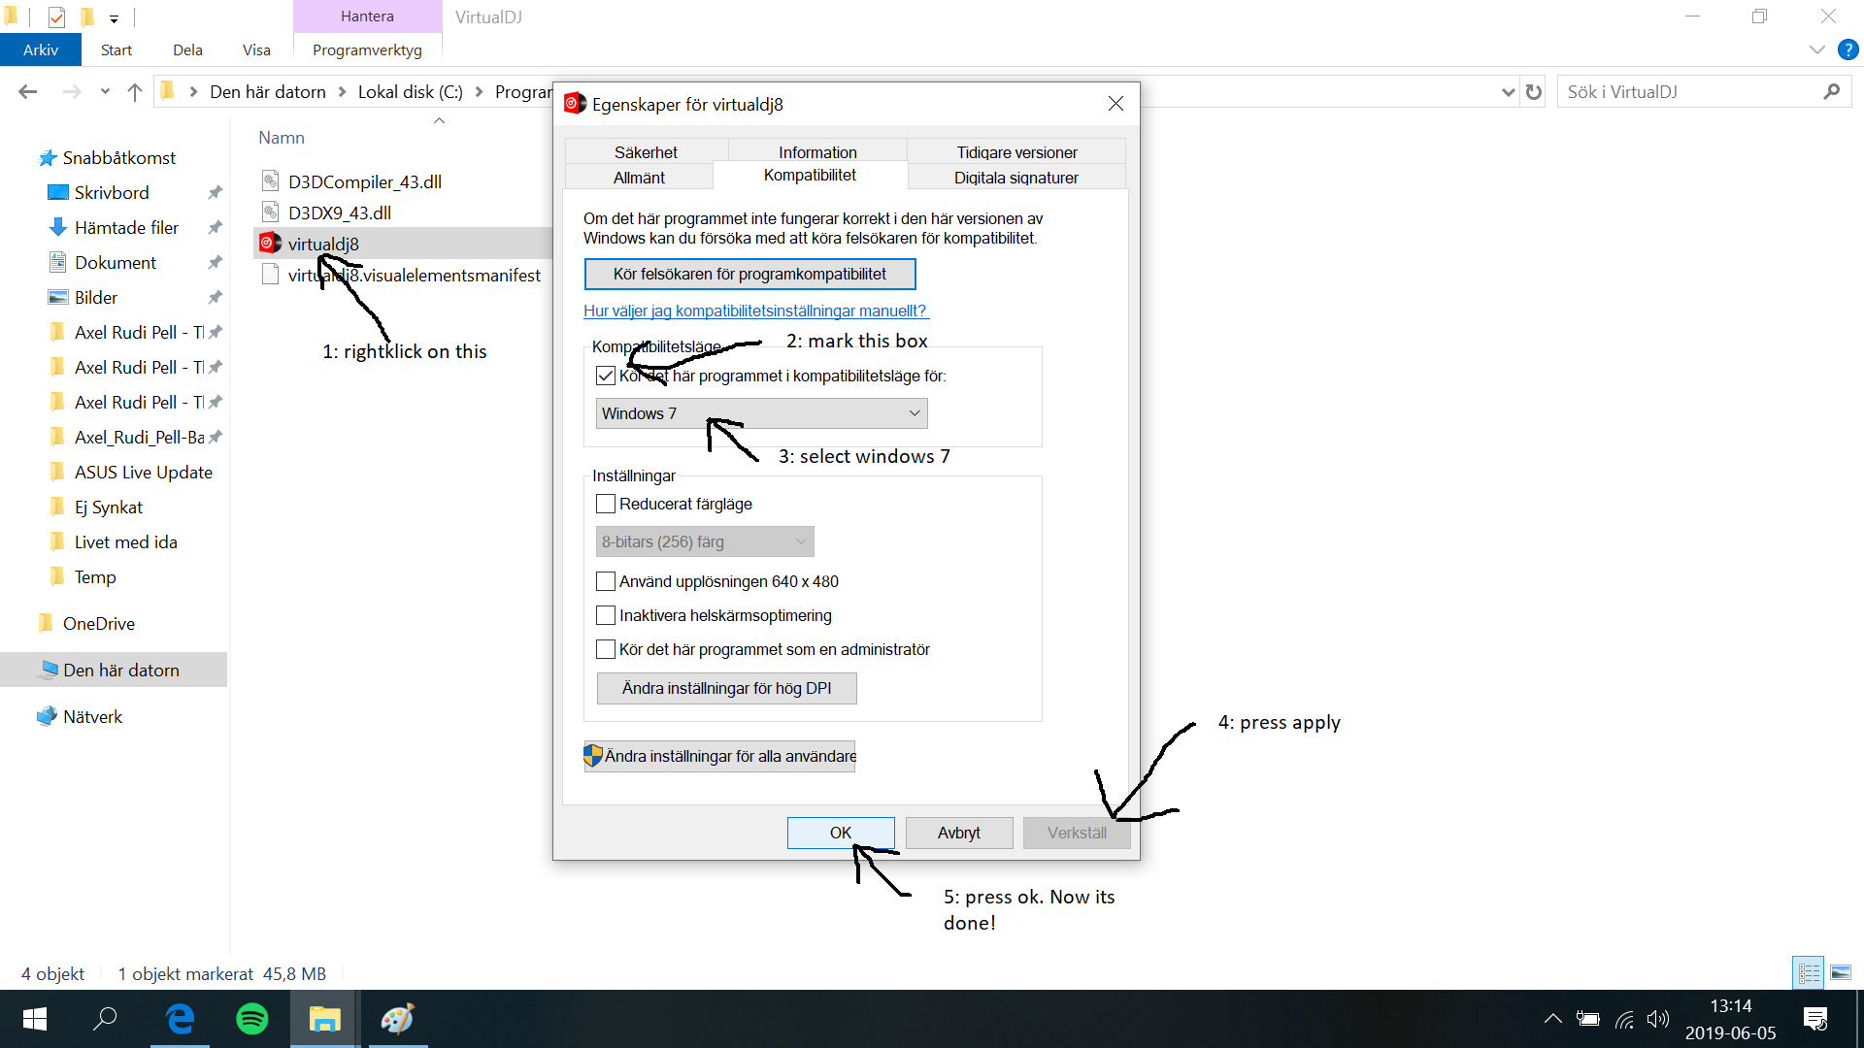Select the virtualdj8 application file
Screen dimensions: 1864x1048
pos(323,244)
